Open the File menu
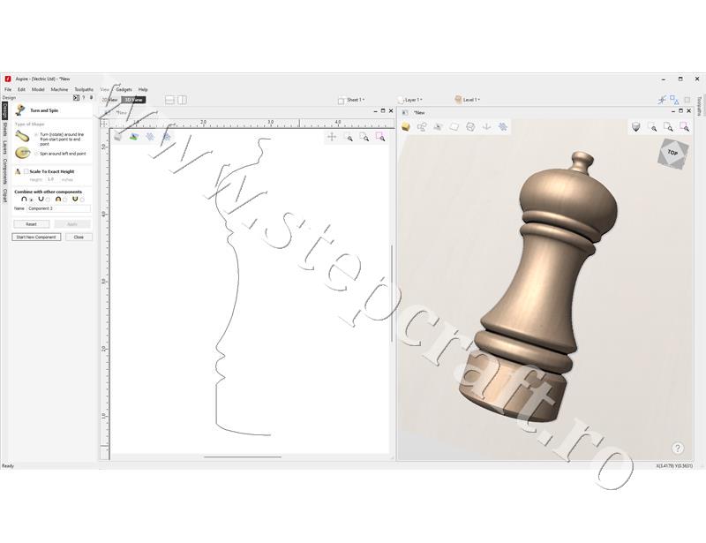The height and width of the screenshot is (543, 706). click(8, 90)
